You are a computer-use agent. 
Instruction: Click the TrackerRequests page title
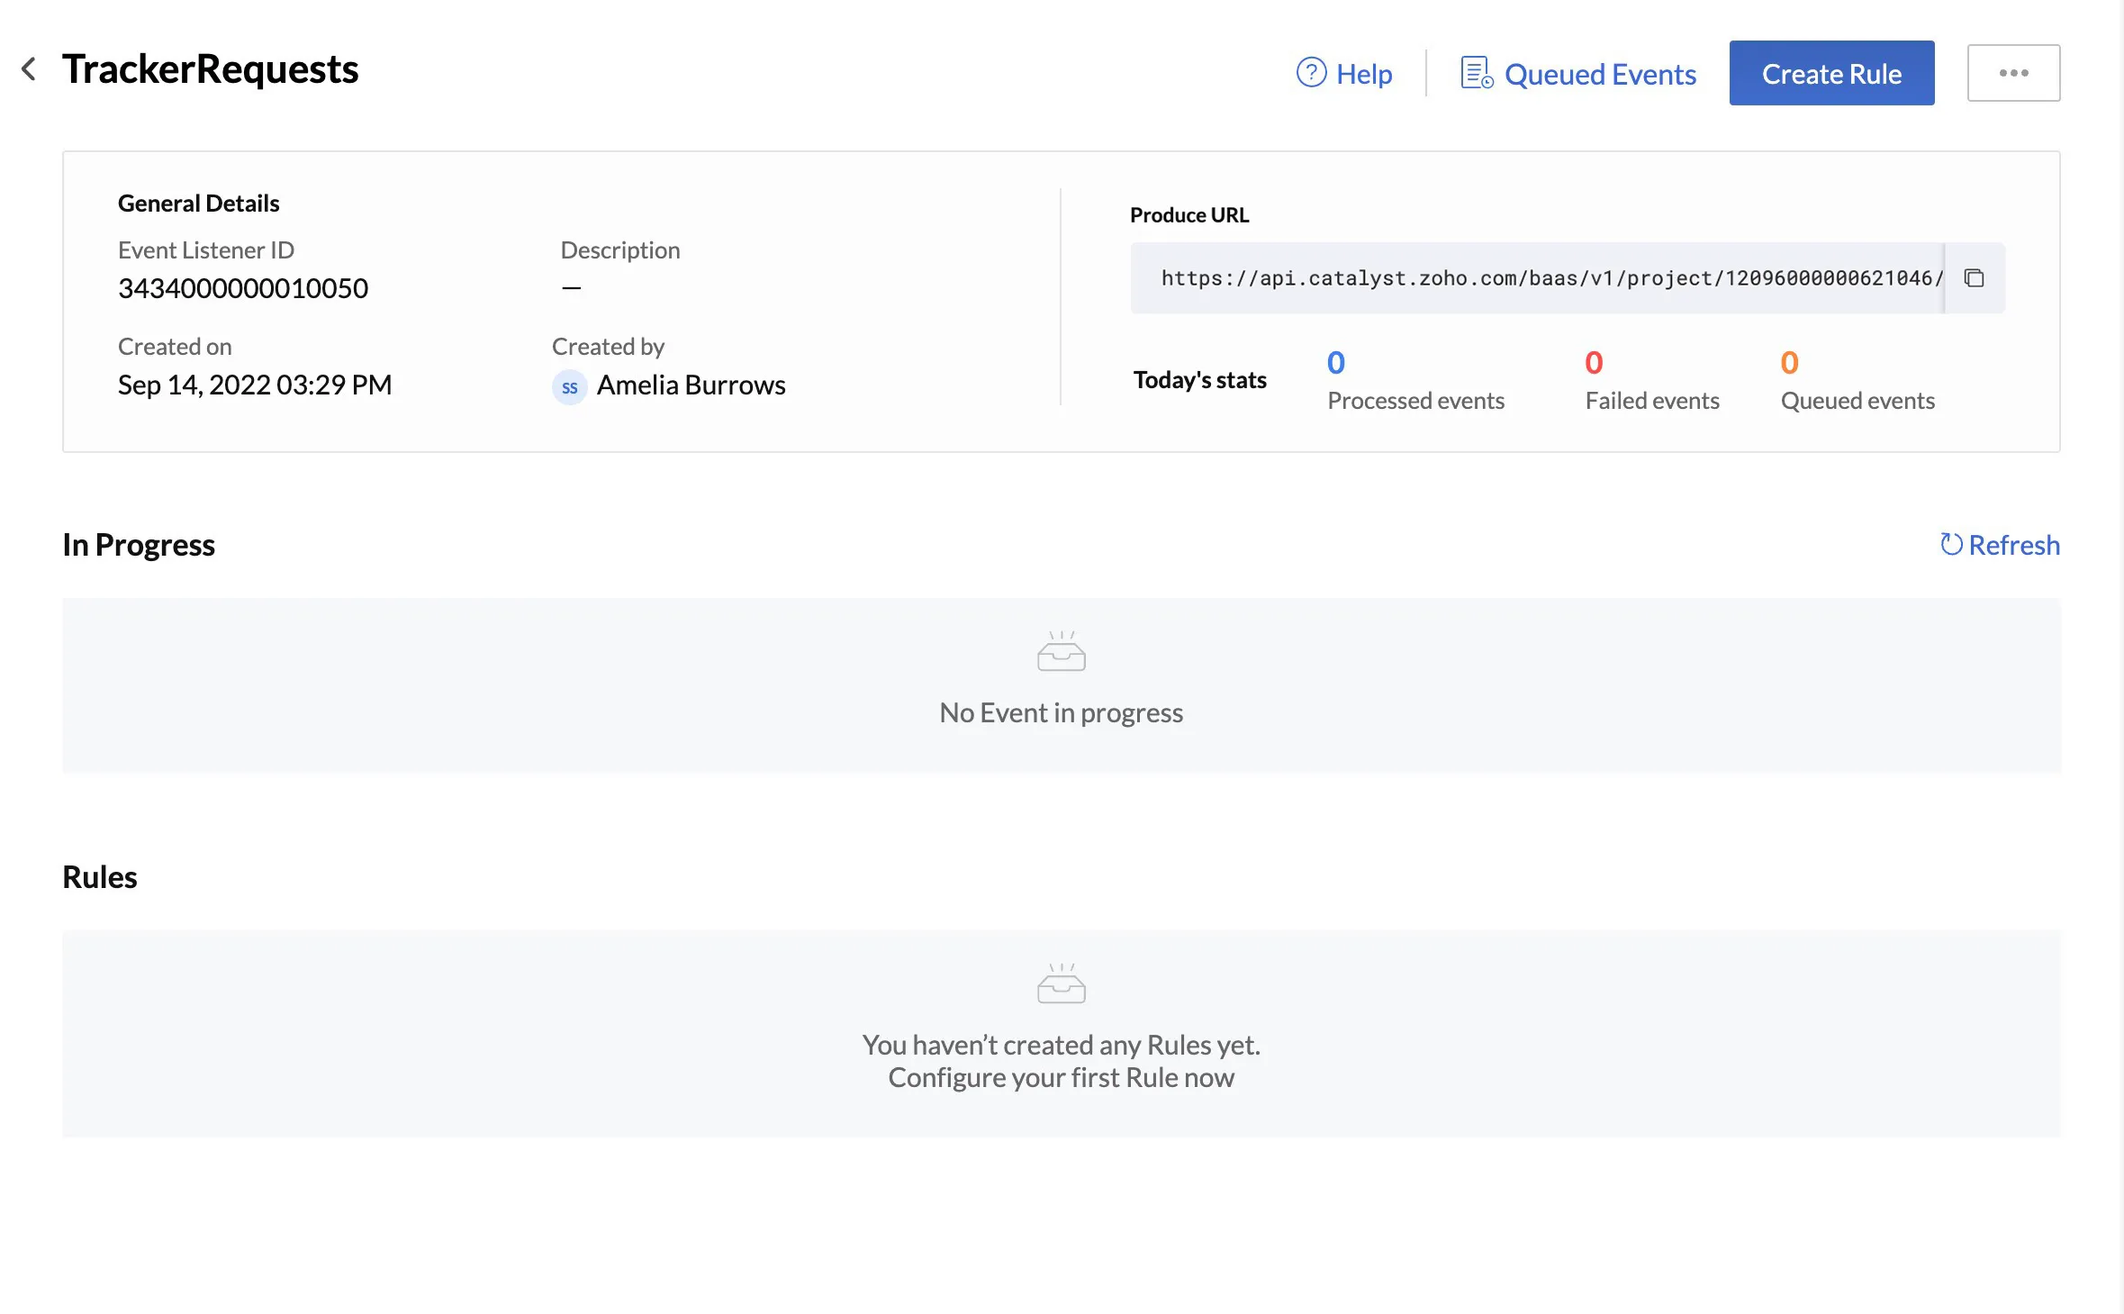pos(211,69)
